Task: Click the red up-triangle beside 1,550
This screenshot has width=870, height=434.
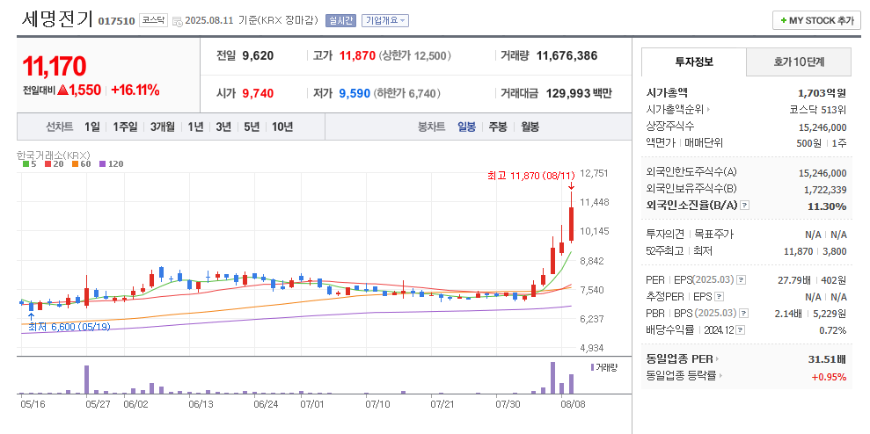Action: click(x=62, y=90)
